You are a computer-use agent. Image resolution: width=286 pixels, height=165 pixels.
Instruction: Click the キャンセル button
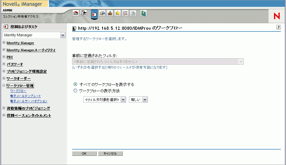point(110,154)
